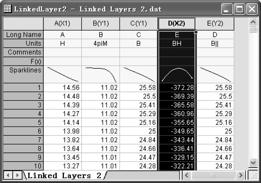Close the LinkedLayer2 window

click(x=252, y=9)
